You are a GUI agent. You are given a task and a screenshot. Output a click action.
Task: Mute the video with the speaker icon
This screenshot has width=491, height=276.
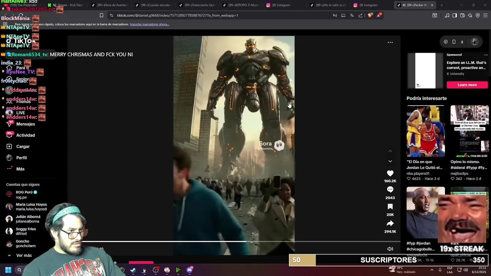tap(390, 249)
